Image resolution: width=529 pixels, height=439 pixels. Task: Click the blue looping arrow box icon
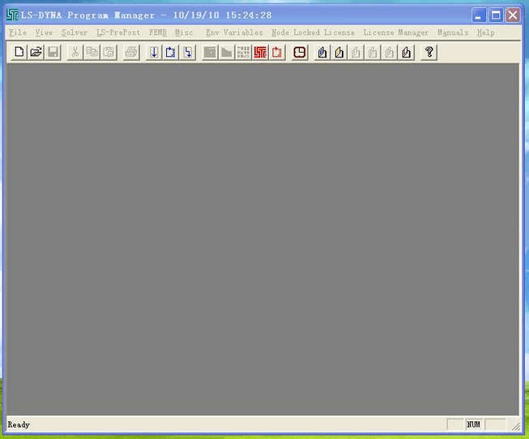point(171,52)
